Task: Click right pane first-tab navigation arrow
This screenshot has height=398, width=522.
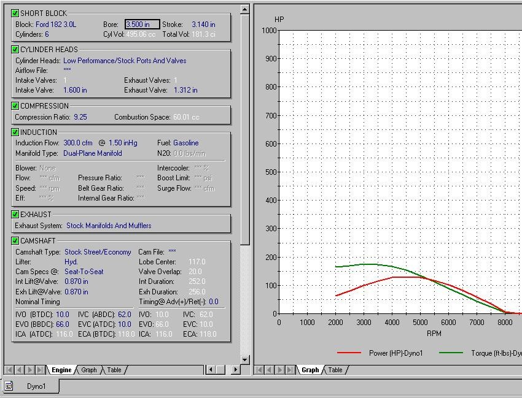Action: click(259, 370)
